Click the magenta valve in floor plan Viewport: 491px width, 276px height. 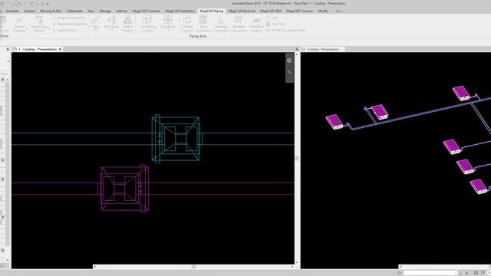pyautogui.click(x=124, y=189)
